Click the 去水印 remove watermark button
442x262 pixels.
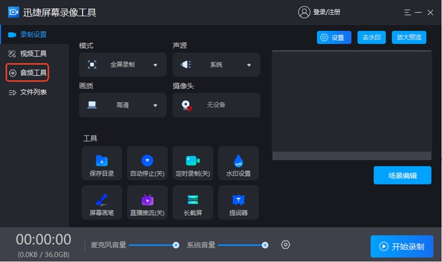point(371,38)
